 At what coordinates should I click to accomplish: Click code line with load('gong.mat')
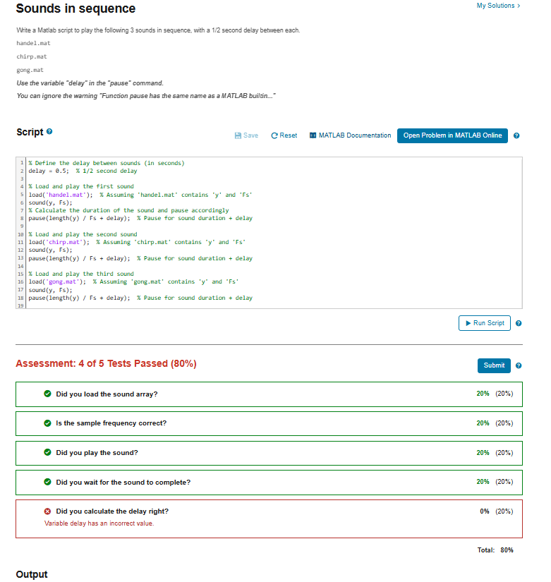pyautogui.click(x=133, y=281)
